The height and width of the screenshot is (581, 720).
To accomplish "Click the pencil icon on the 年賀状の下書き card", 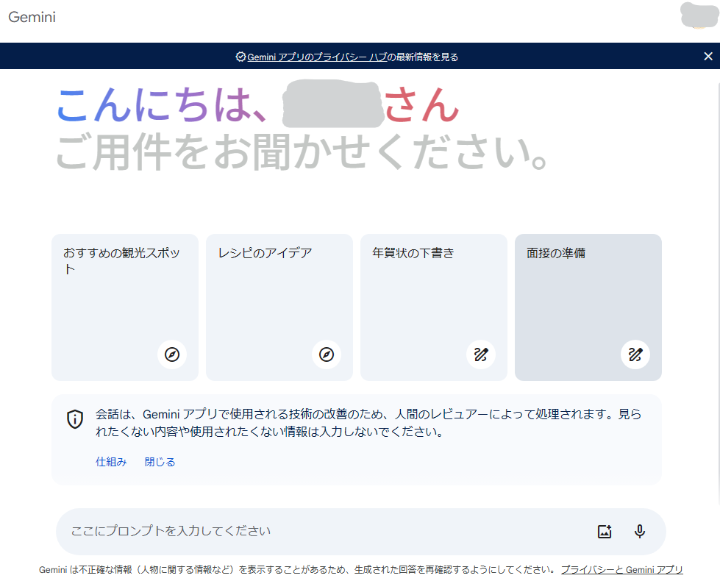I will pyautogui.click(x=481, y=354).
